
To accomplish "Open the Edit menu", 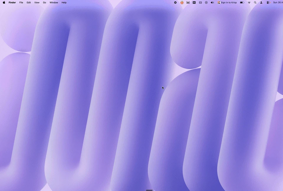I will pos(29,3).
